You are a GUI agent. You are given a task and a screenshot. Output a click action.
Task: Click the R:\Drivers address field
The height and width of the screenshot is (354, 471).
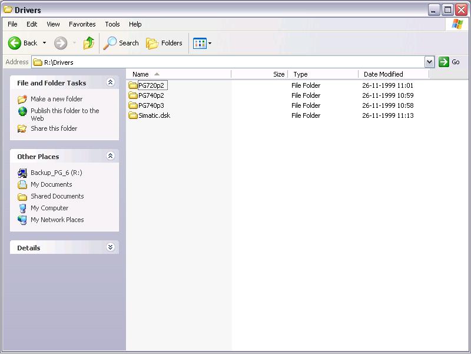pyautogui.click(x=228, y=62)
